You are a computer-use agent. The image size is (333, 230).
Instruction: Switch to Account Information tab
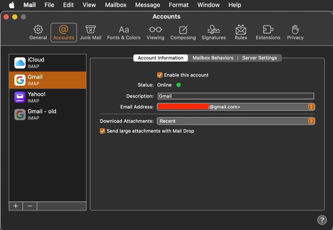pyautogui.click(x=160, y=58)
